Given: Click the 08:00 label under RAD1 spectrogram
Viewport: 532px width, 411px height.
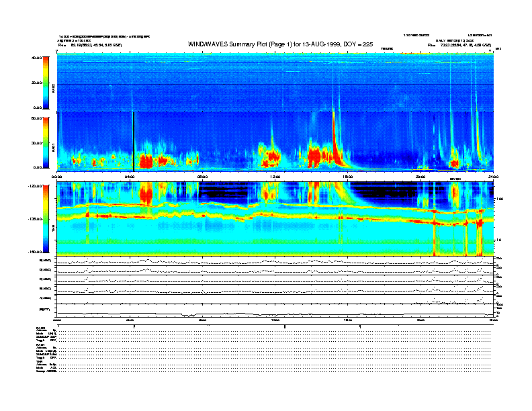Looking at the screenshot, I should point(202,177).
